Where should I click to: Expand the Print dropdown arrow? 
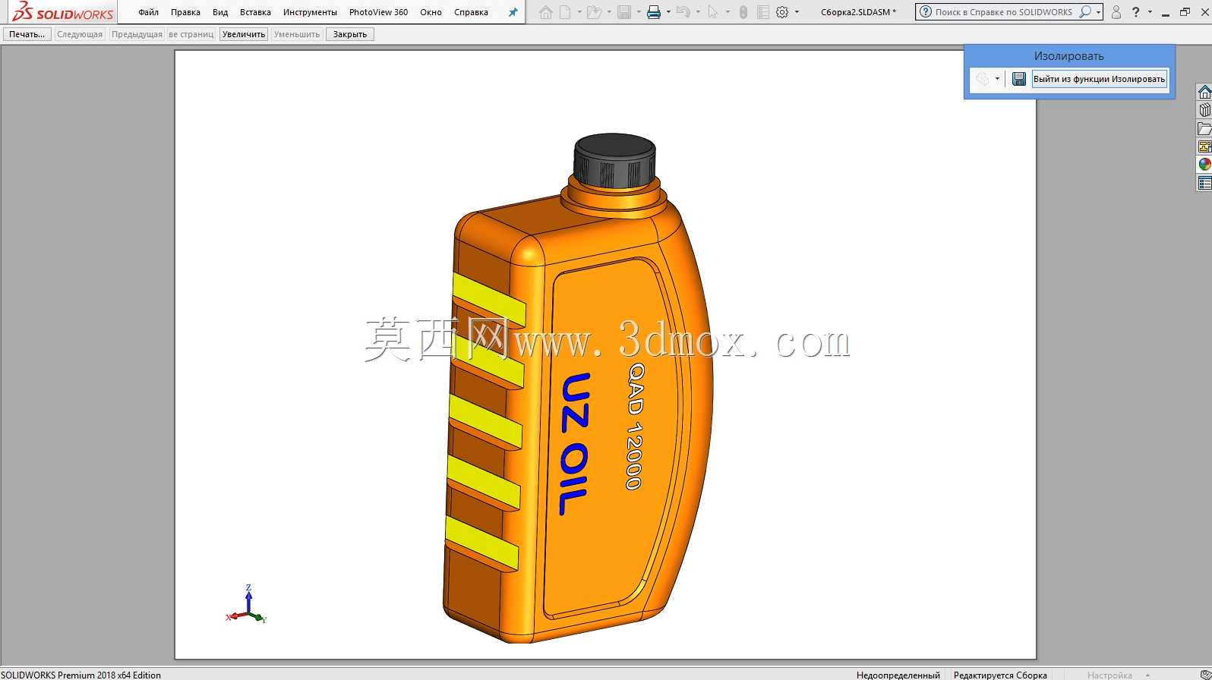(668, 12)
